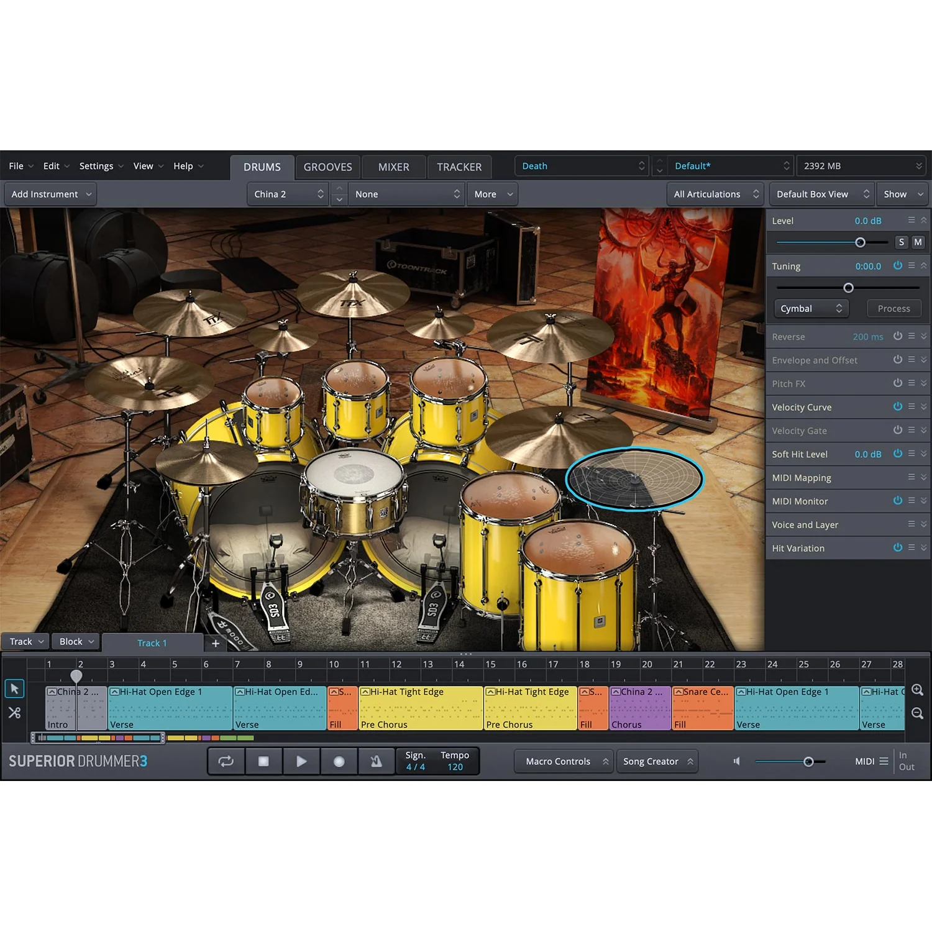The height and width of the screenshot is (932, 932).
Task: Open the File menu
Action: (21, 166)
